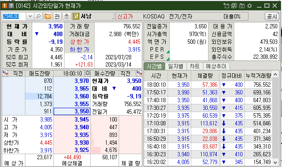The height and width of the screenshot is (167, 282).
Task: Open the 예상추이 tab
Action: pos(216,66)
